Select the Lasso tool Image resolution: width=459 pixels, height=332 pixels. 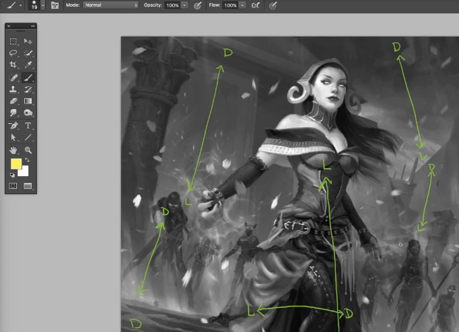[x=13, y=53]
